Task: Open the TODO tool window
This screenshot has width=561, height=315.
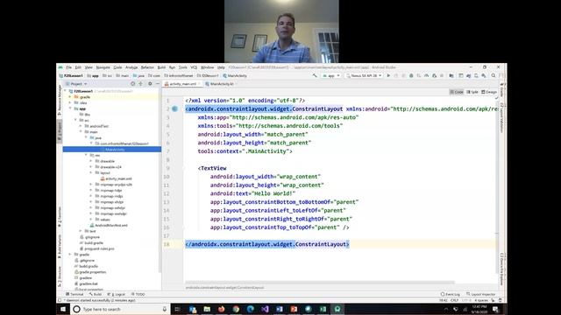Action: (x=138, y=294)
